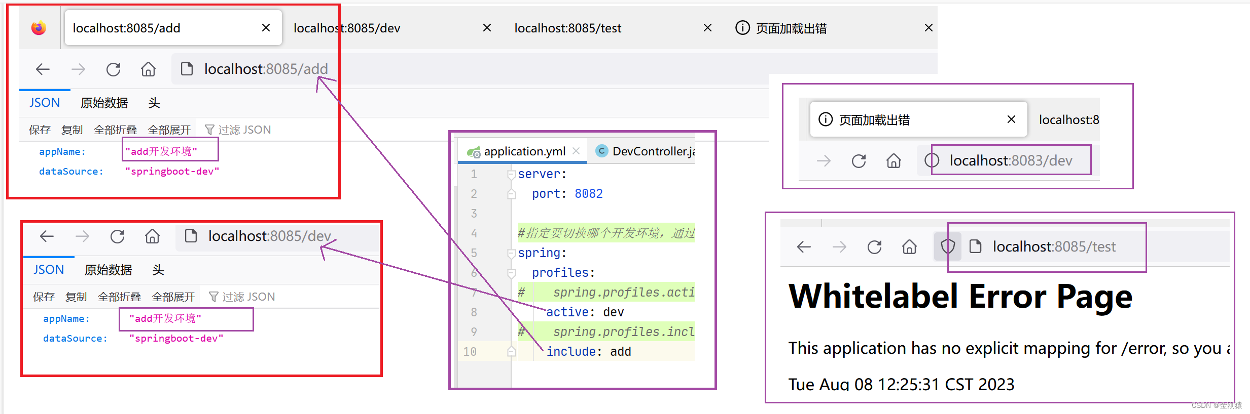Screen dimensions: 1250x414
Task: Click 全部展开 in the /add JSON toolbar
Action: click(x=169, y=130)
